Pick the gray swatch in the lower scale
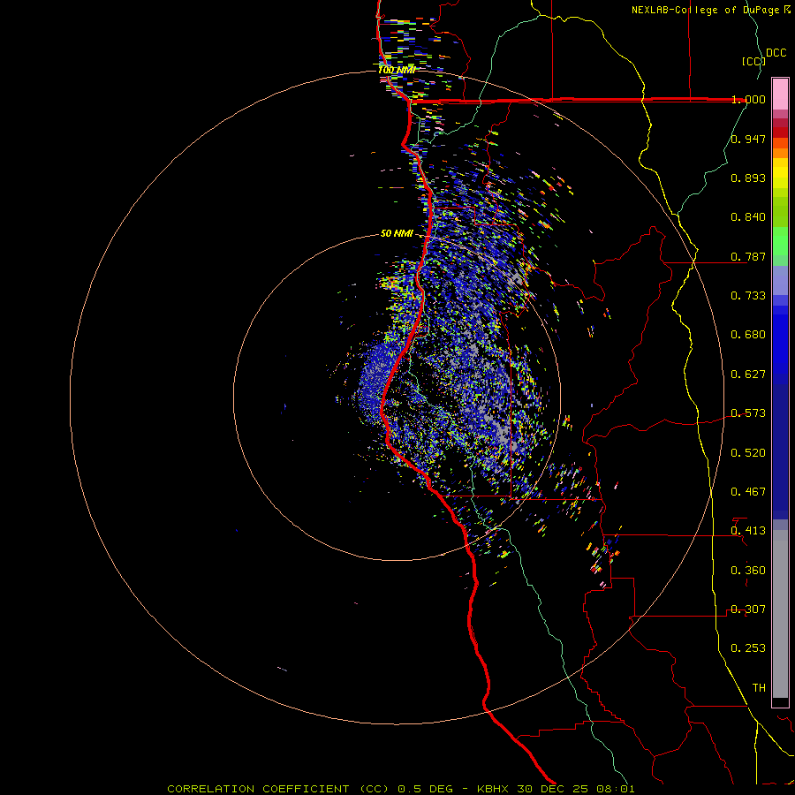The height and width of the screenshot is (795, 795). 780,614
